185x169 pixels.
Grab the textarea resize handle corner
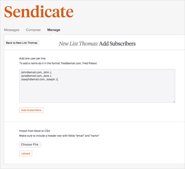tap(174, 101)
